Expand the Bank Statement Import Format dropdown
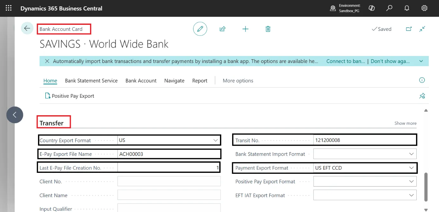This screenshot has height=212, width=439. coord(411,154)
